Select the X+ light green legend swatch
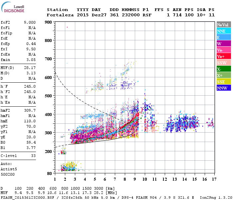The width and height of the screenshot is (233, 200). [224, 75]
